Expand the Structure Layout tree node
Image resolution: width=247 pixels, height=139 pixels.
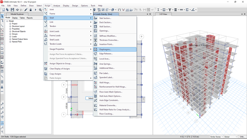coord(10,26)
